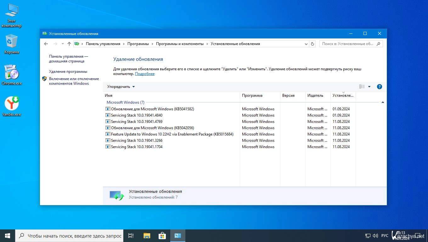Select Программы in the breadcrumb path
The height and width of the screenshot is (242, 428).
138,44
